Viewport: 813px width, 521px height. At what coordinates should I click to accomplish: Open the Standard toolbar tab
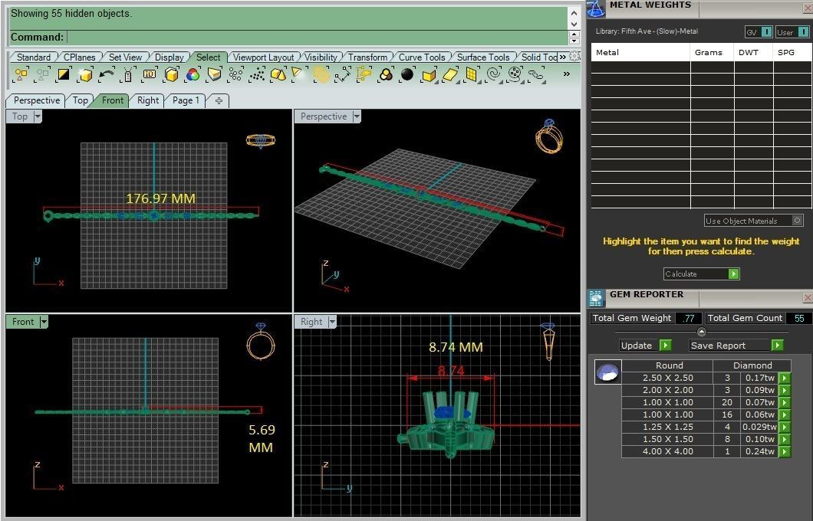(x=33, y=57)
